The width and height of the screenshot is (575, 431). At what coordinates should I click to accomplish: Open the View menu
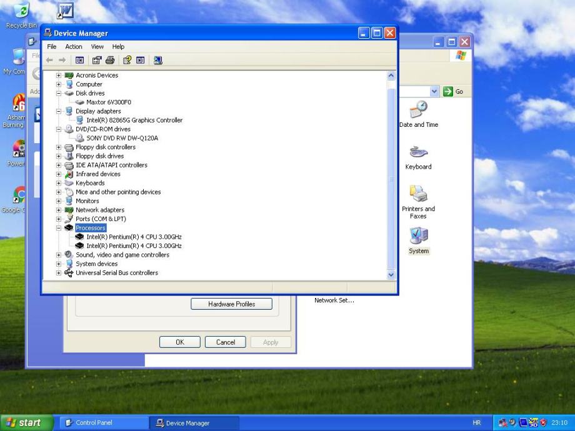(97, 47)
